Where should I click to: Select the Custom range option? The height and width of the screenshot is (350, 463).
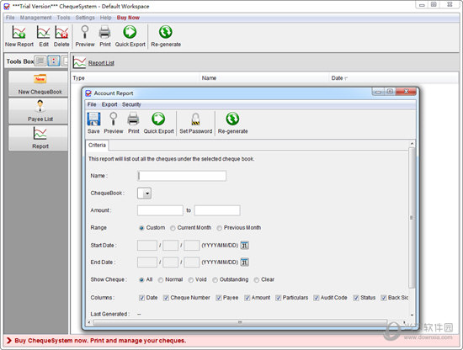pos(141,228)
